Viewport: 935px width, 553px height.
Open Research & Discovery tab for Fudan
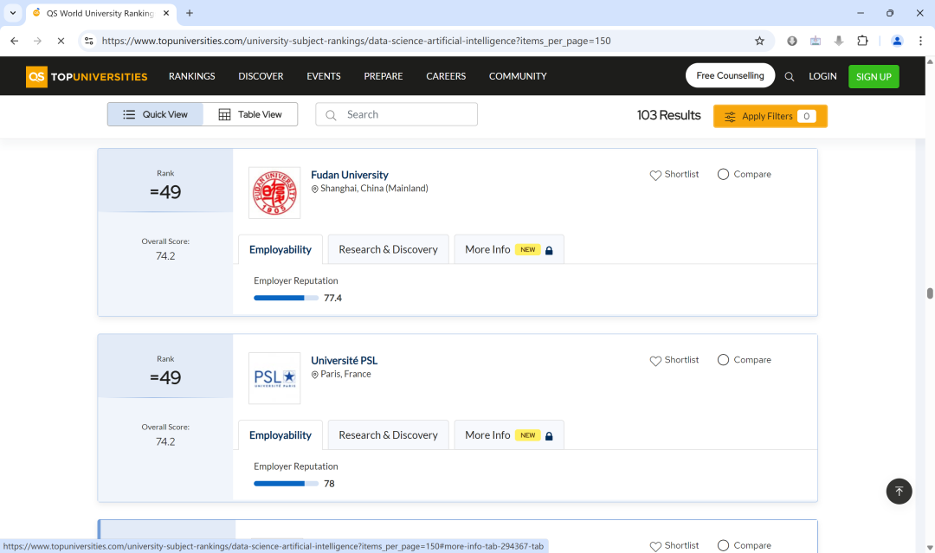[x=388, y=249]
